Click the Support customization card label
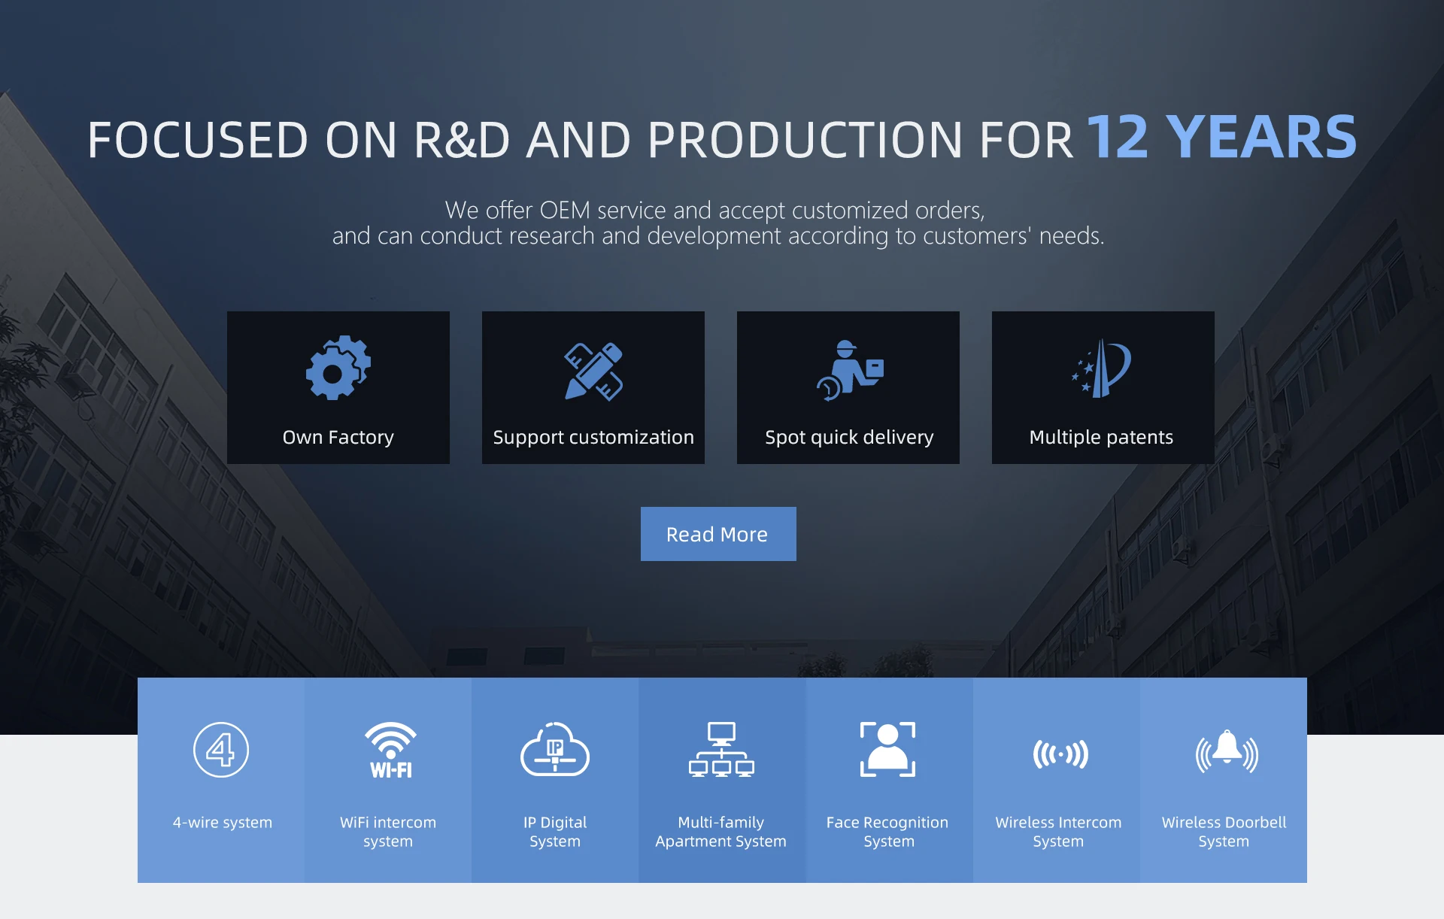Image resolution: width=1444 pixels, height=919 pixels. [x=593, y=437]
